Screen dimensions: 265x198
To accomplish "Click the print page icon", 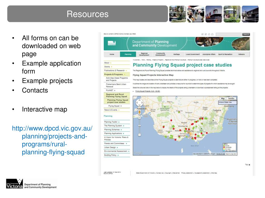I will 209,34.
